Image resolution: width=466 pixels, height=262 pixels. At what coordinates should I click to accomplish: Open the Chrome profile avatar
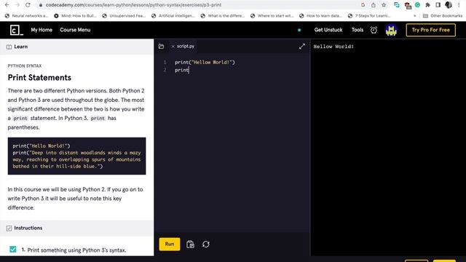click(449, 5)
